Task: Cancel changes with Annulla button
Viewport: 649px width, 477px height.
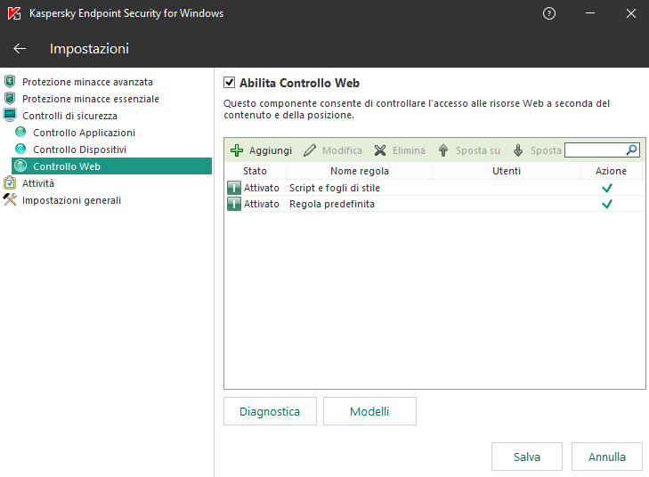Action: pyautogui.click(x=607, y=457)
